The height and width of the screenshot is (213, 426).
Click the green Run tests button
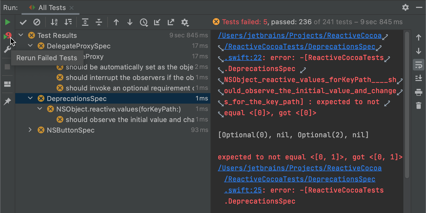tap(7, 22)
